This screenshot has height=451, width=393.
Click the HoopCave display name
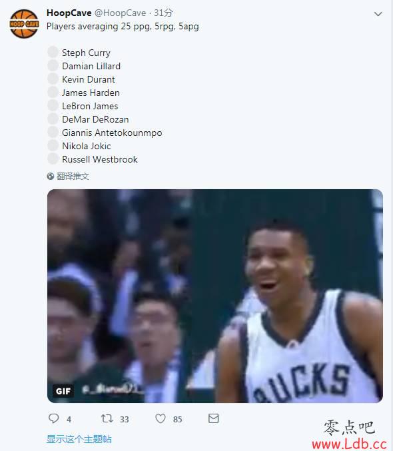click(x=69, y=13)
